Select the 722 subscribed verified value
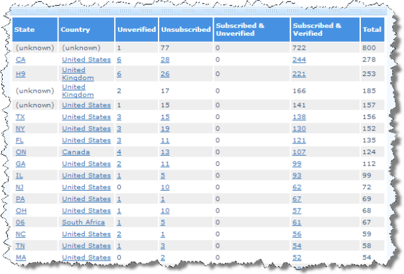The width and height of the screenshot is (404, 274). coord(299,48)
